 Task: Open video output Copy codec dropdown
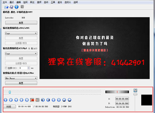coord(21,33)
